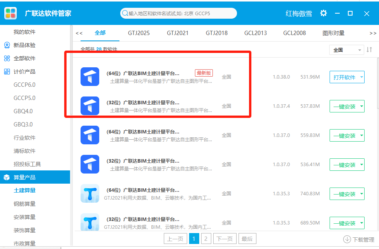
Task: Click the 算量产品 cube icon
Action: point(7,177)
